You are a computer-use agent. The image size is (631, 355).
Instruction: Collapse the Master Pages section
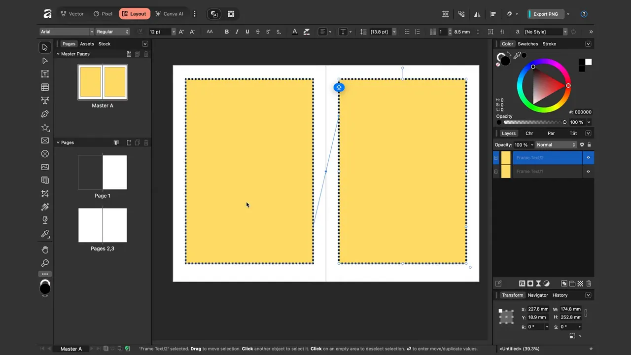click(x=58, y=54)
